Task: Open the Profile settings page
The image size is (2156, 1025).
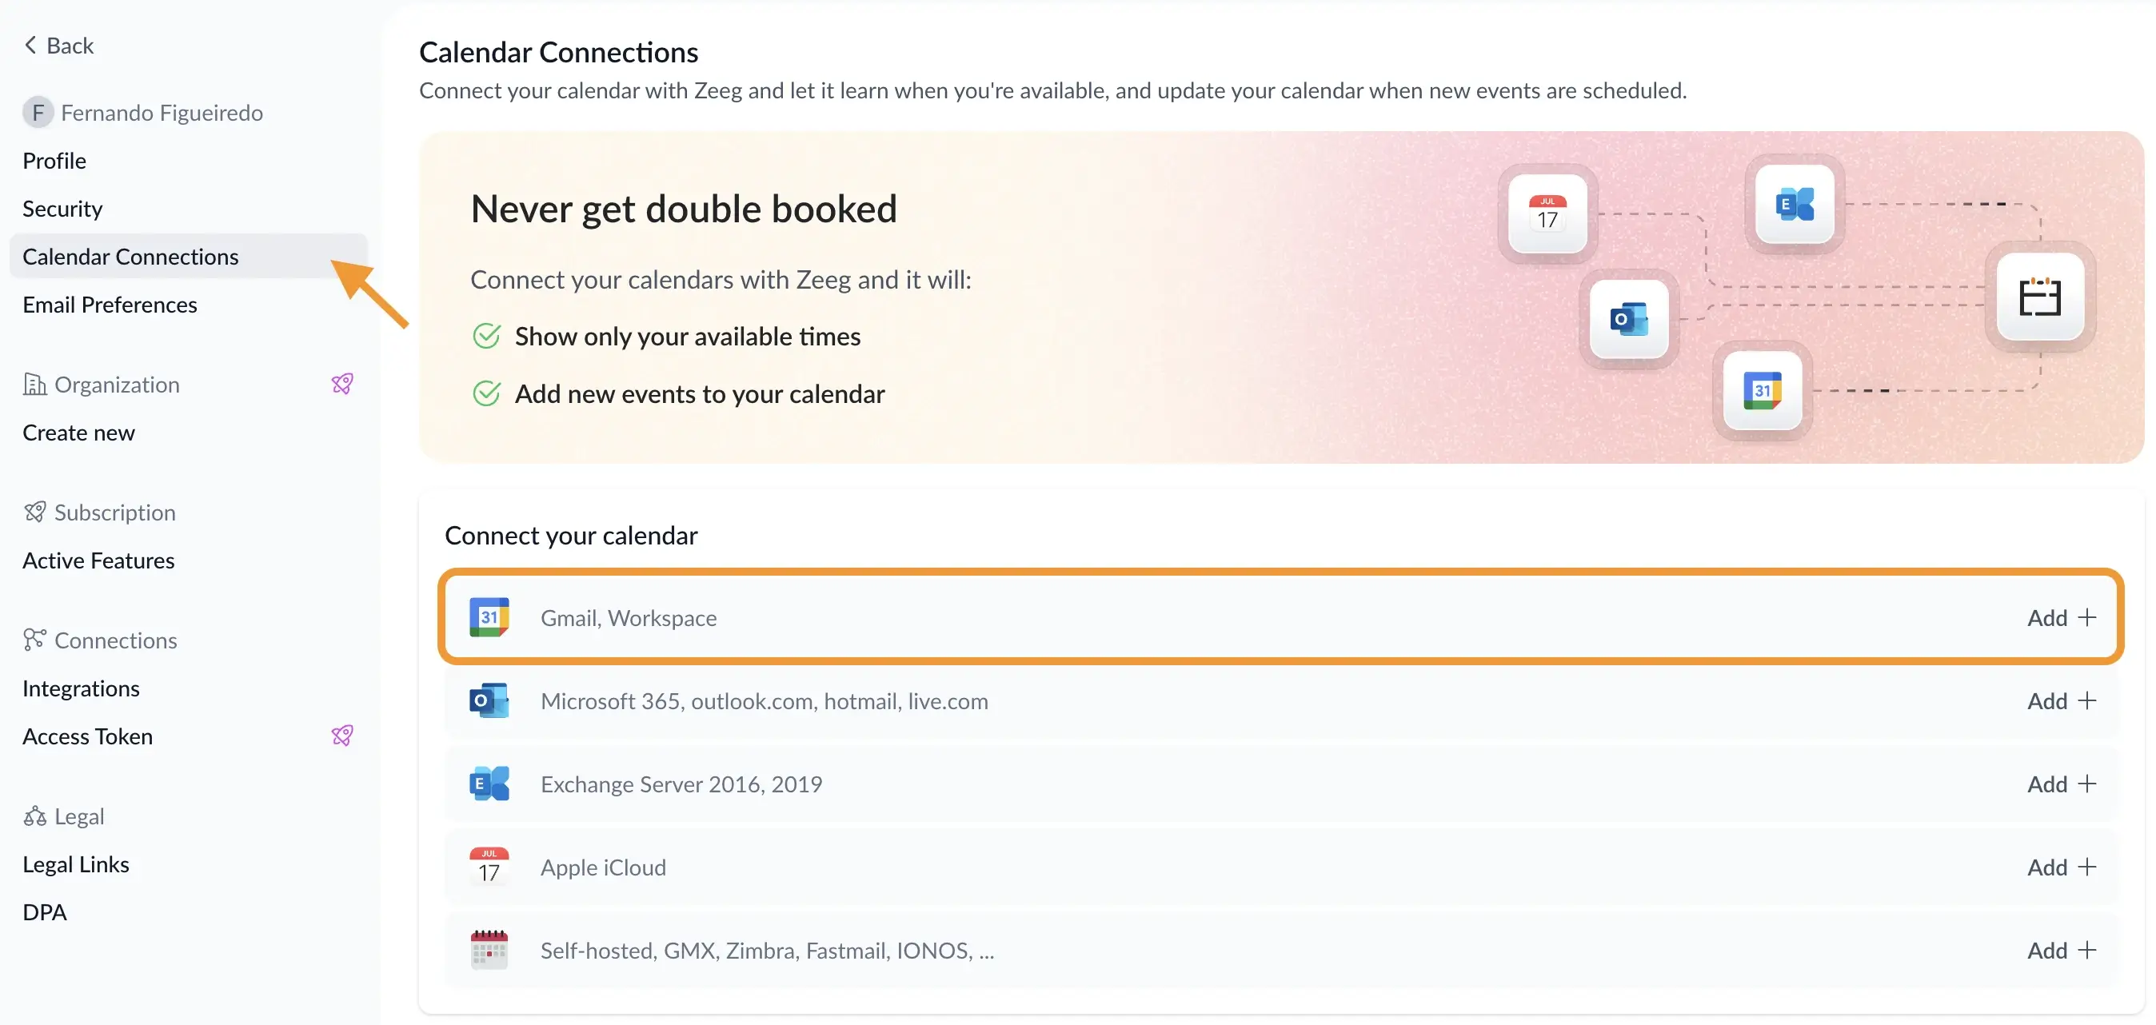Action: pyautogui.click(x=54, y=161)
